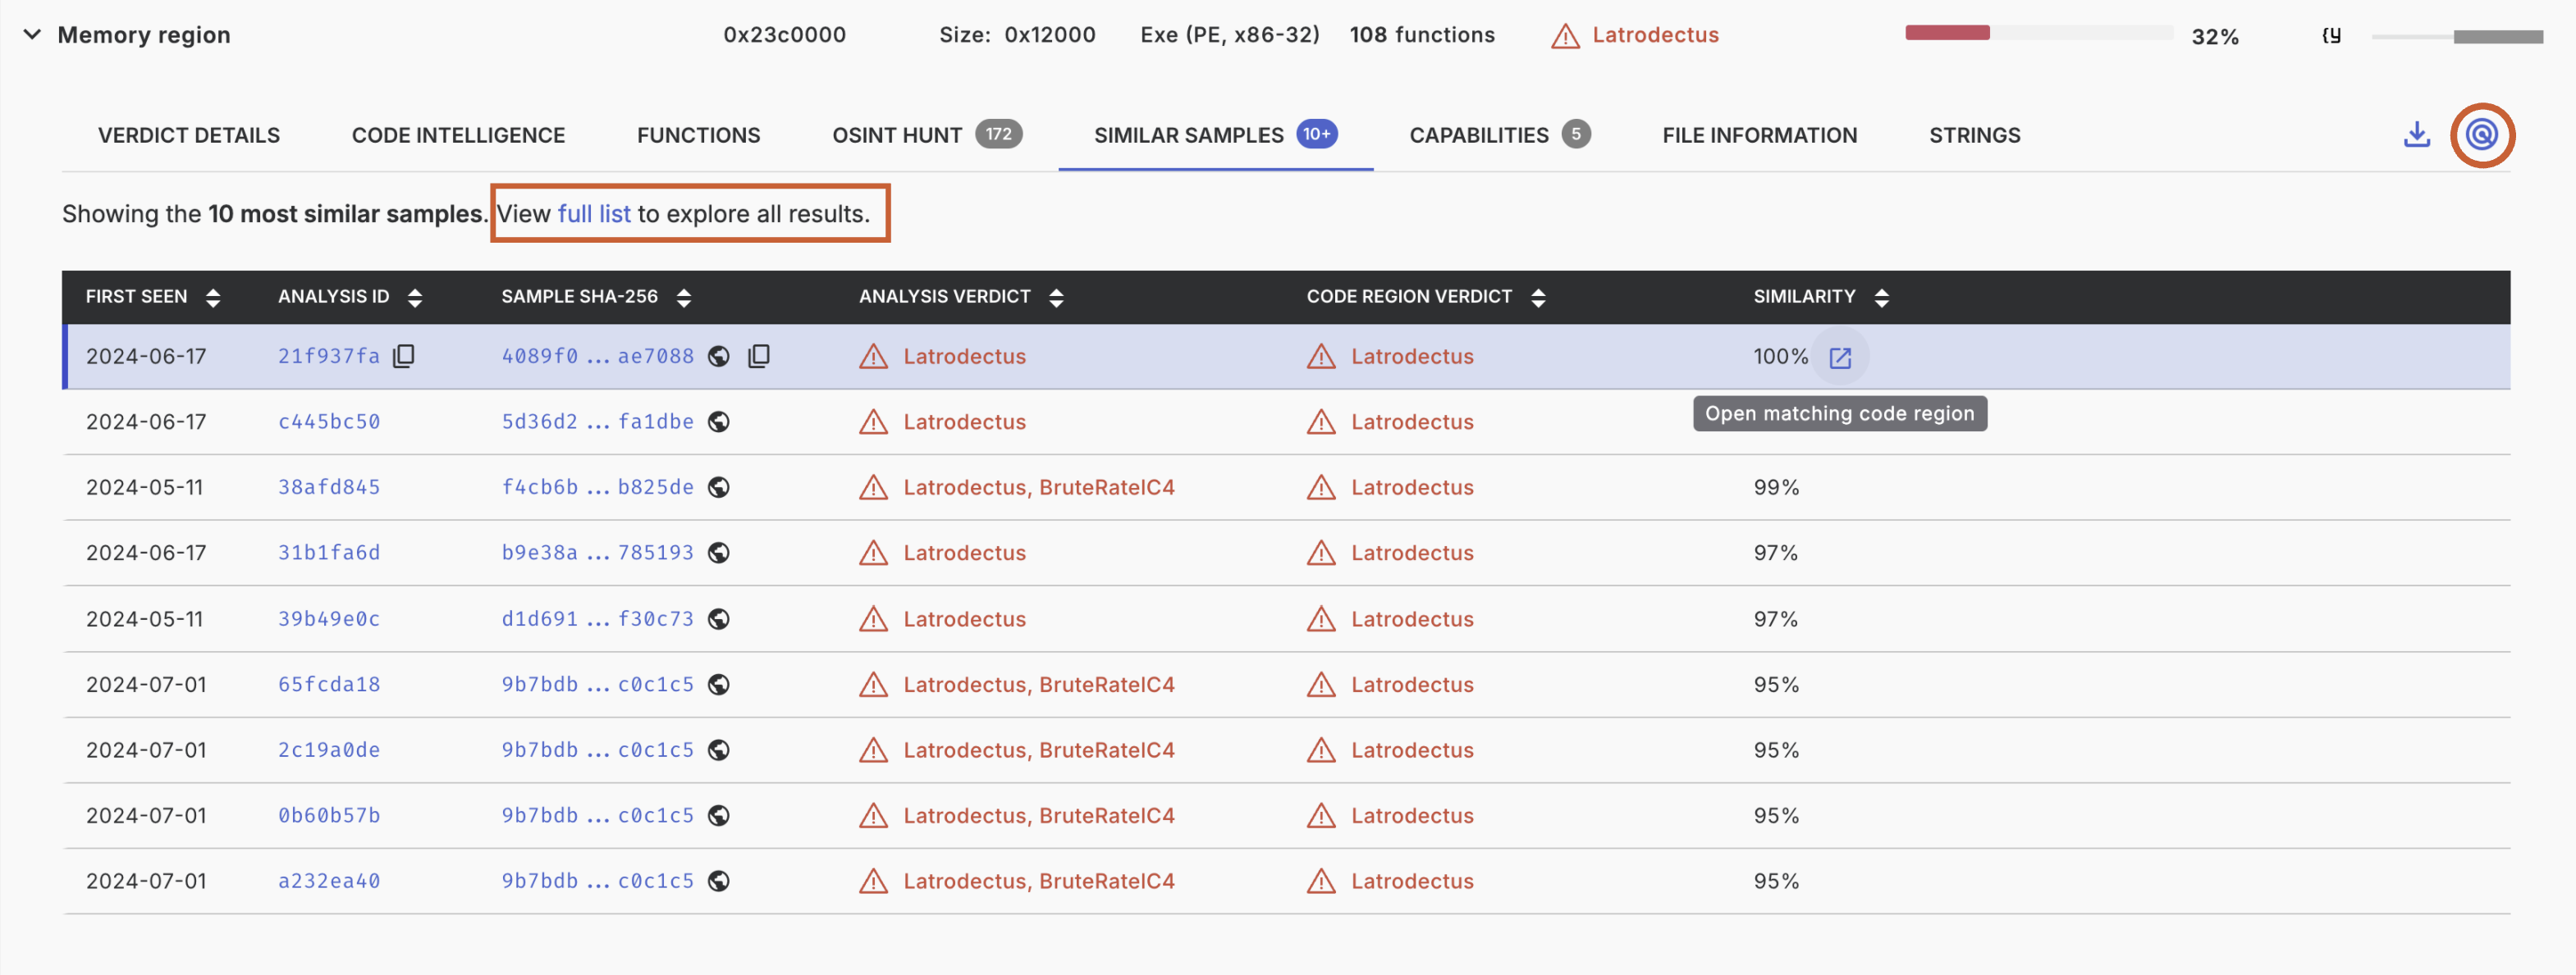Open the full list link

click(594, 214)
